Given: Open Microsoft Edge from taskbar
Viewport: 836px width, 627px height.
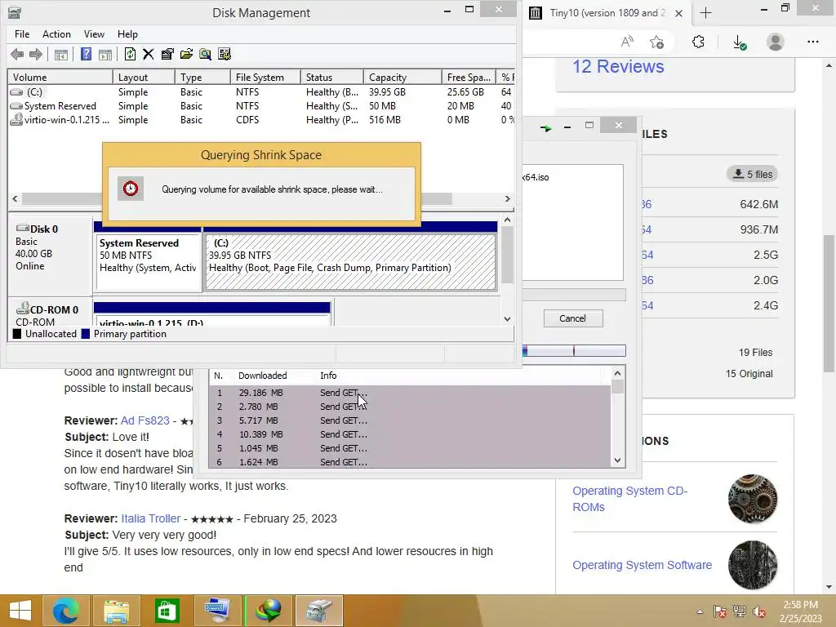Looking at the screenshot, I should 66,611.
